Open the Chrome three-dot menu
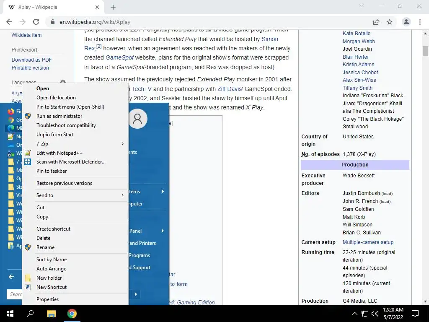429x322 pixels. 420,22
